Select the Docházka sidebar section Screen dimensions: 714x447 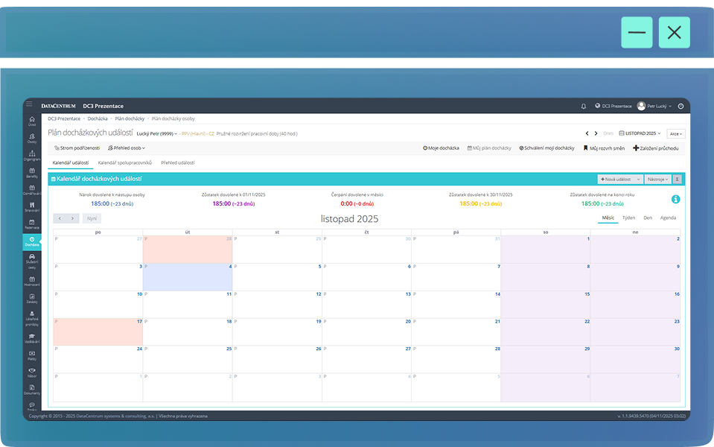pyautogui.click(x=32, y=241)
